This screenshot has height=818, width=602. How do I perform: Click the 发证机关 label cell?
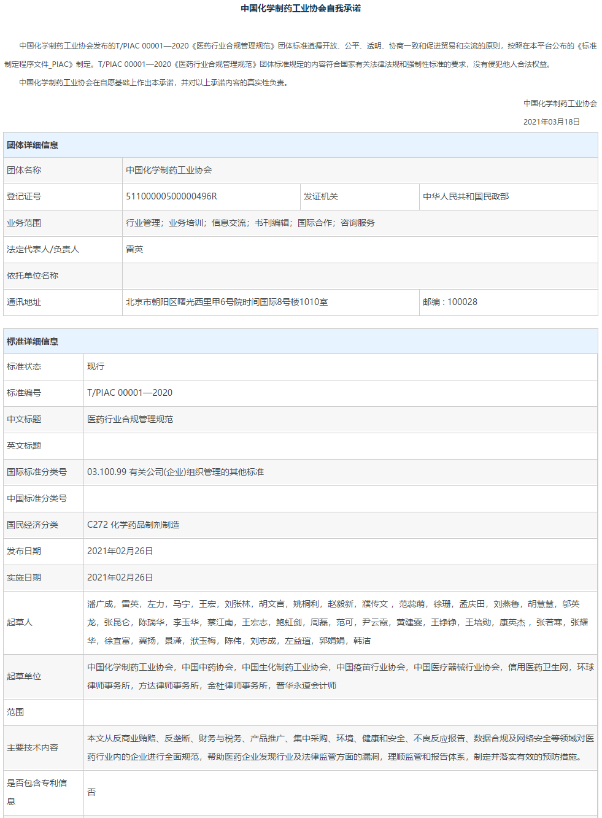321,196
